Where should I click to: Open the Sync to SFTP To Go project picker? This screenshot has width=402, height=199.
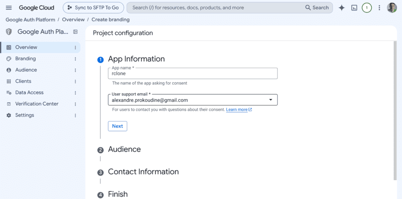[93, 8]
